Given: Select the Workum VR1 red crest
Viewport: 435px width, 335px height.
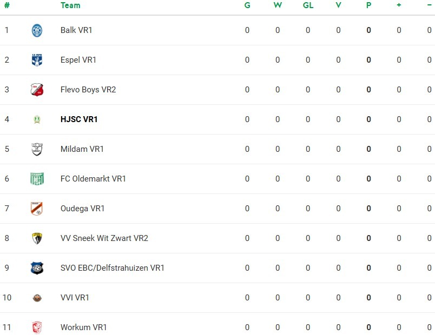Looking at the screenshot, I should pyautogui.click(x=37, y=327).
